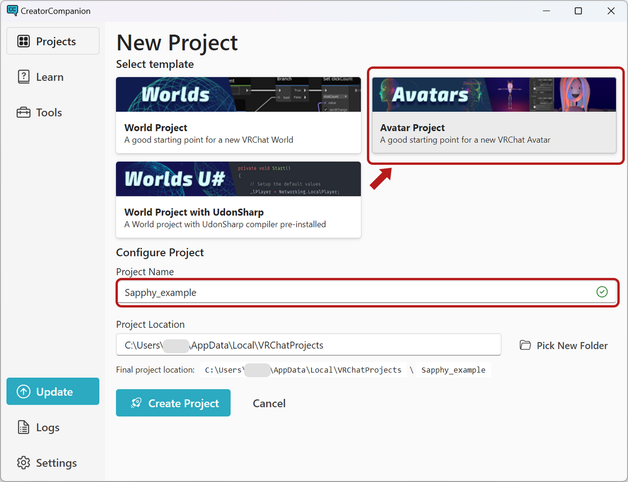Minimize the CreatorCompanion window
This screenshot has height=482, width=628.
(x=545, y=11)
